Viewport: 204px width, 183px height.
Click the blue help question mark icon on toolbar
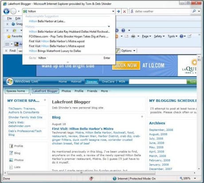pyautogui.click(x=123, y=31)
